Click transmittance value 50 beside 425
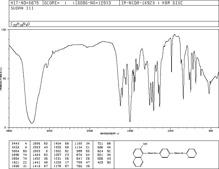The image size is (219, 169). click(109, 163)
